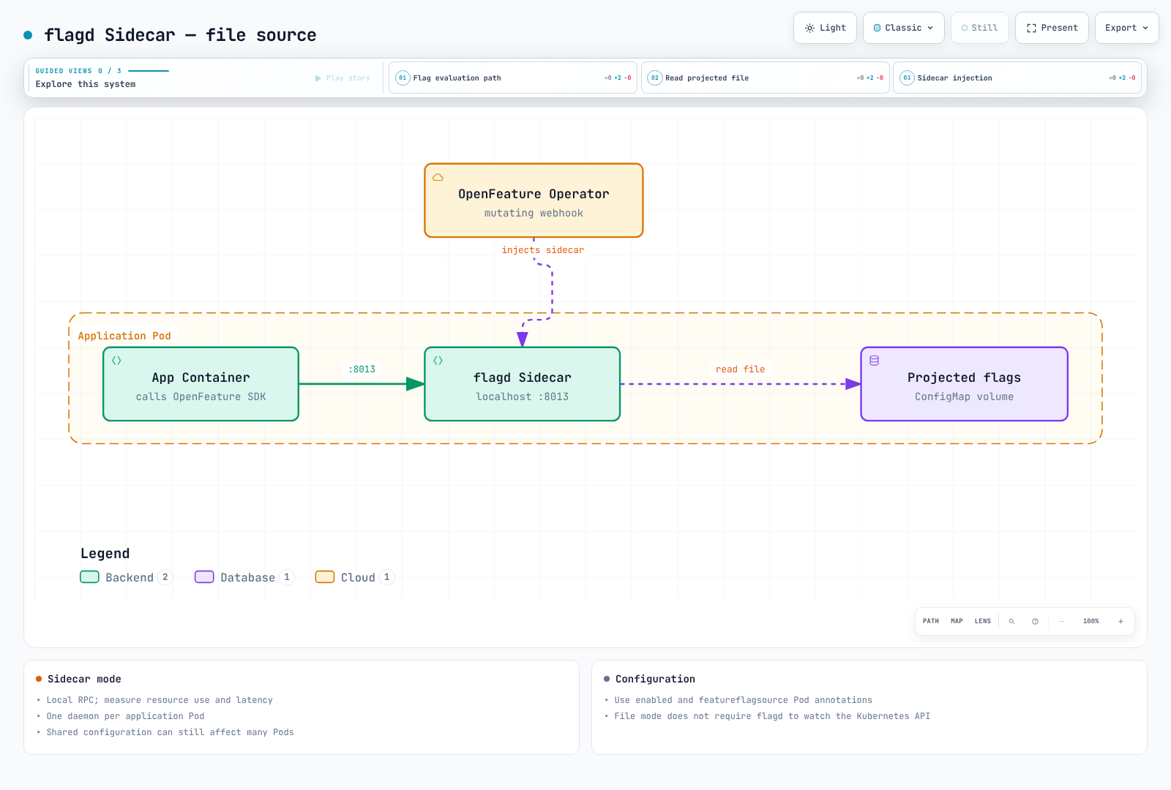Click the Cloud legend color swatch

325,577
